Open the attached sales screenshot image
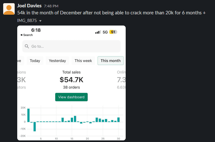The image size is (215, 142). click(71, 83)
